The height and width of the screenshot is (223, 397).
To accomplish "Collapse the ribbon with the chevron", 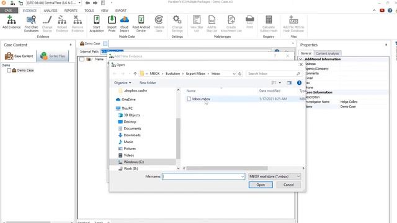I will tap(374, 11).
